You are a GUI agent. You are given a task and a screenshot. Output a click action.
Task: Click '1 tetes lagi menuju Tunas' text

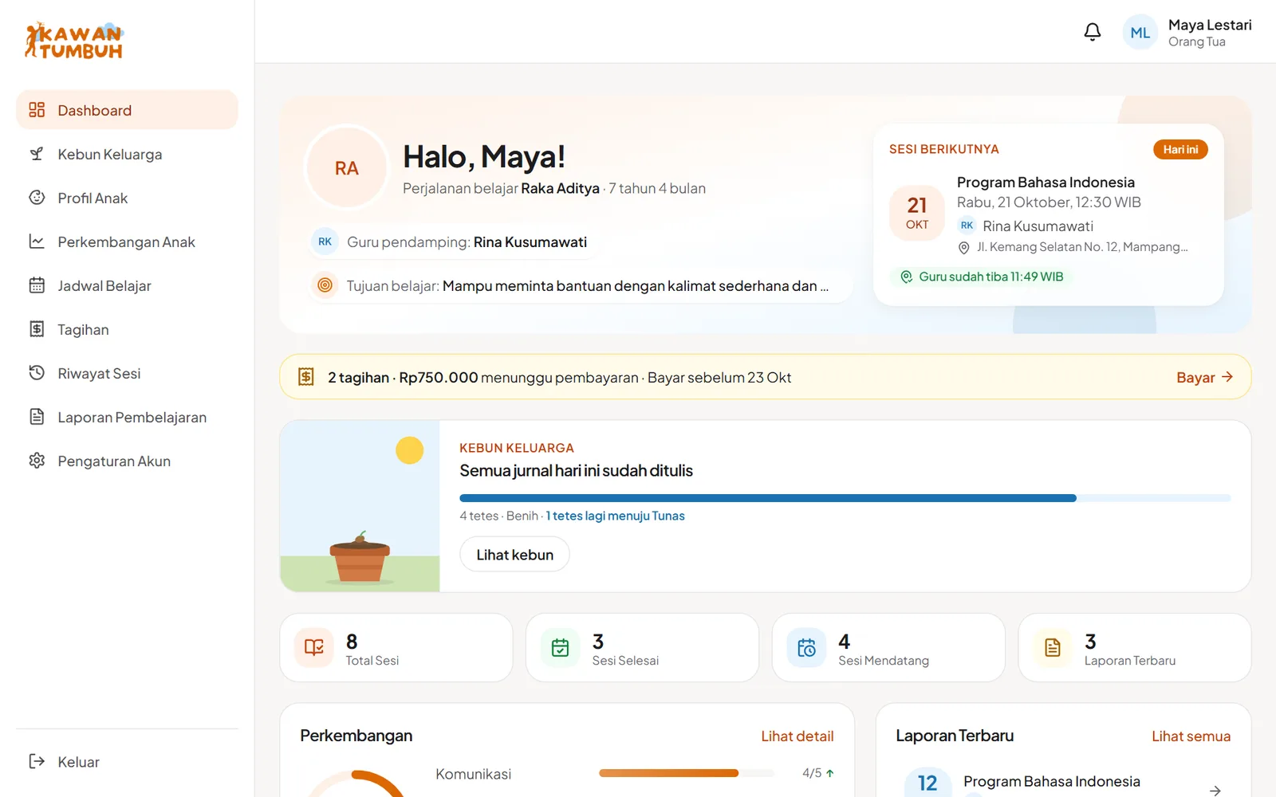(615, 516)
